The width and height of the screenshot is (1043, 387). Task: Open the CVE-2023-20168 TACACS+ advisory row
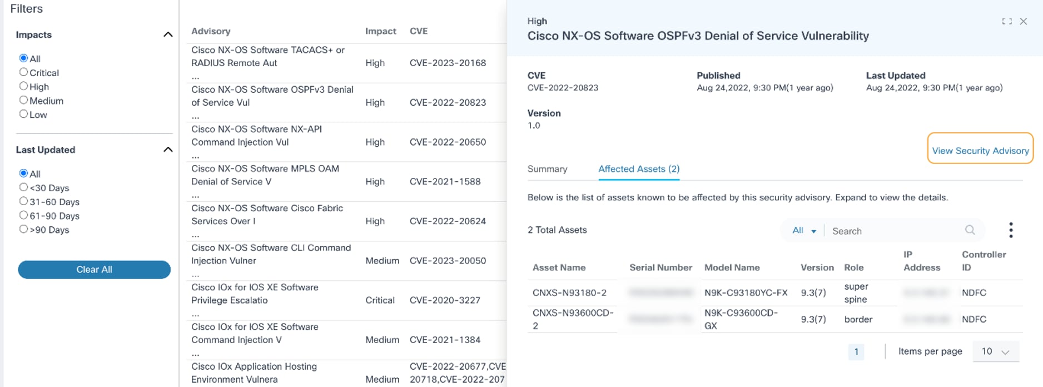(x=268, y=57)
